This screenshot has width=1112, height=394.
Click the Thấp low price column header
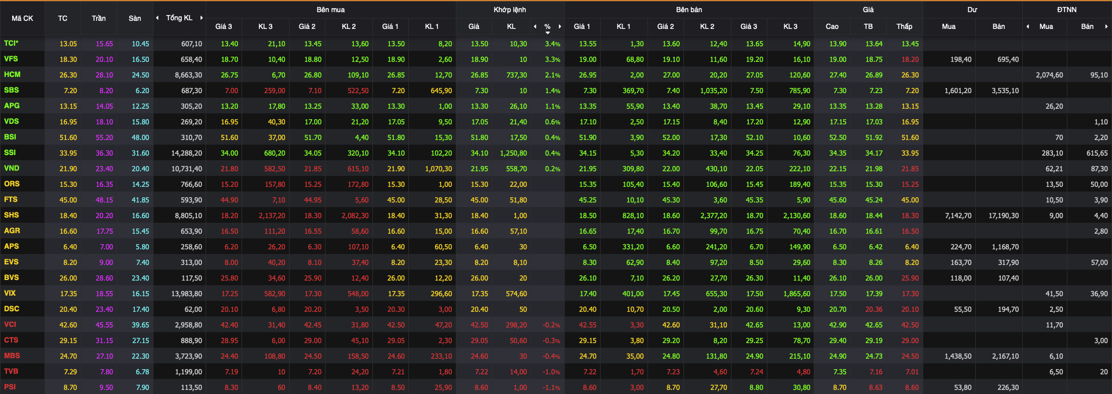(904, 27)
